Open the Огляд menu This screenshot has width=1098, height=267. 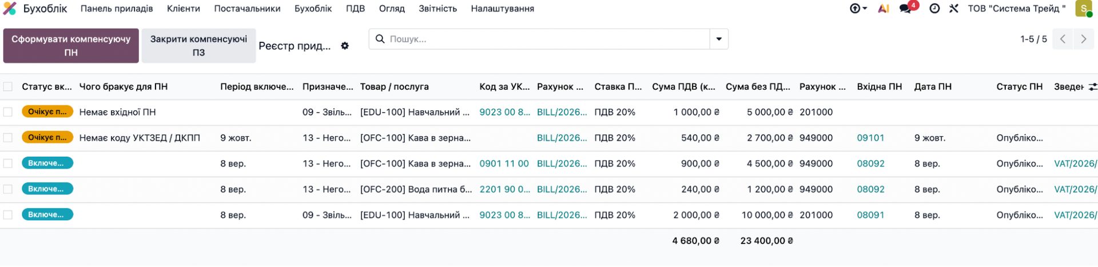click(x=392, y=9)
